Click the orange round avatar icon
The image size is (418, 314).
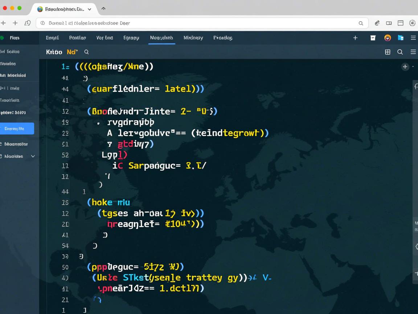coord(388,38)
